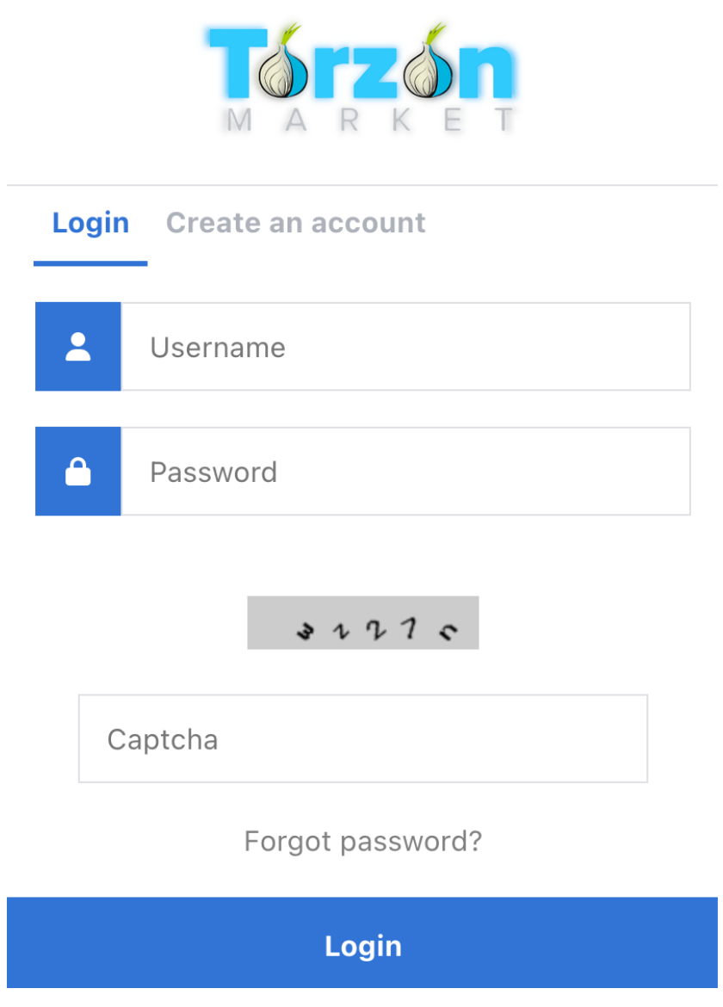This screenshot has height=1007, width=723.
Task: Click the Password placeholder text
Action: tap(213, 472)
